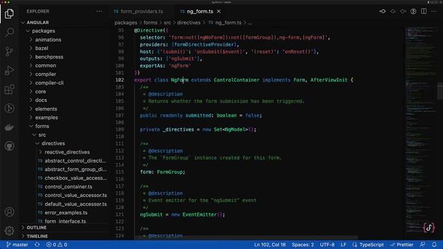Open the Git graph clock icon
Screen dimensions: 443x249
pos(9,109)
